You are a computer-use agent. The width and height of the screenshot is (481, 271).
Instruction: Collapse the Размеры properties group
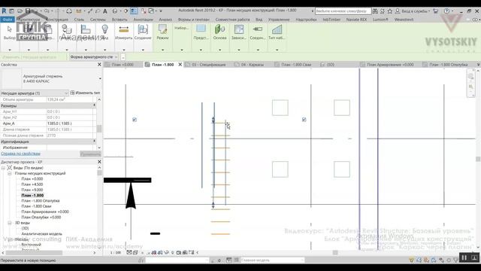[94, 105]
